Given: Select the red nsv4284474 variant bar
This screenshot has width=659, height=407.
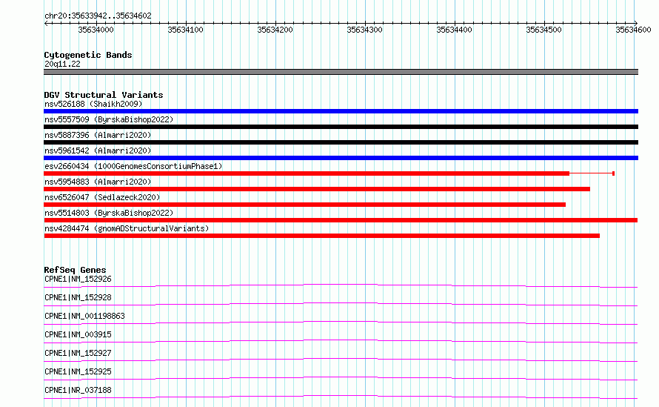Looking at the screenshot, I should (322, 236).
